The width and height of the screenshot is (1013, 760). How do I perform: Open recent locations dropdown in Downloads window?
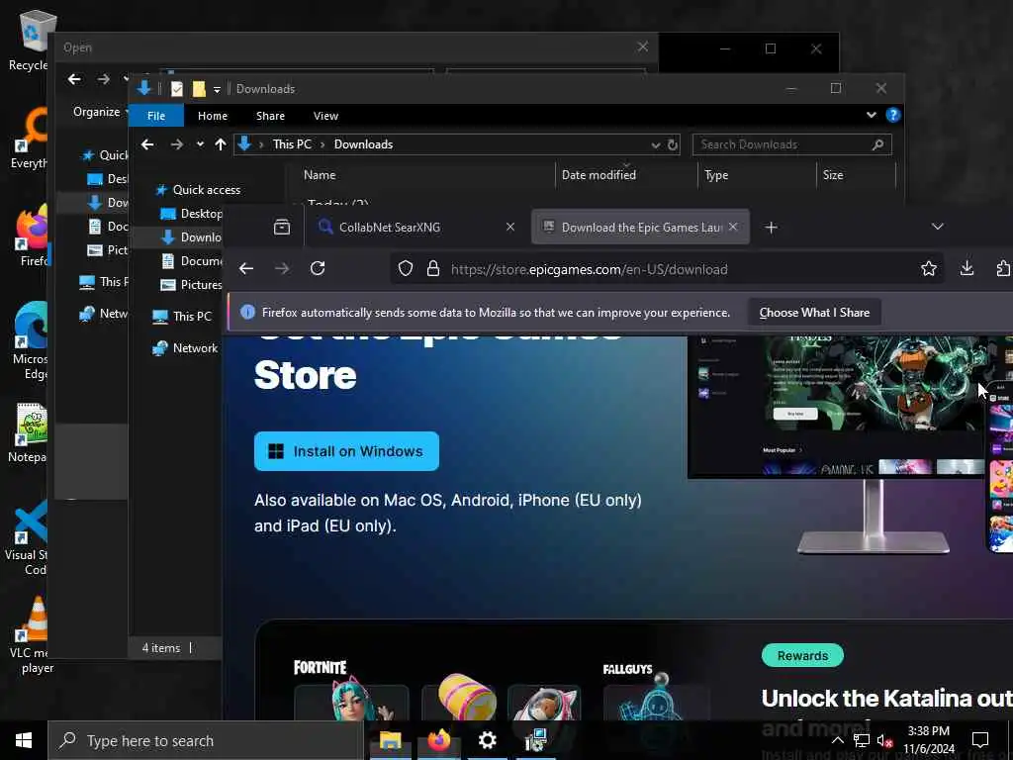[x=200, y=144]
